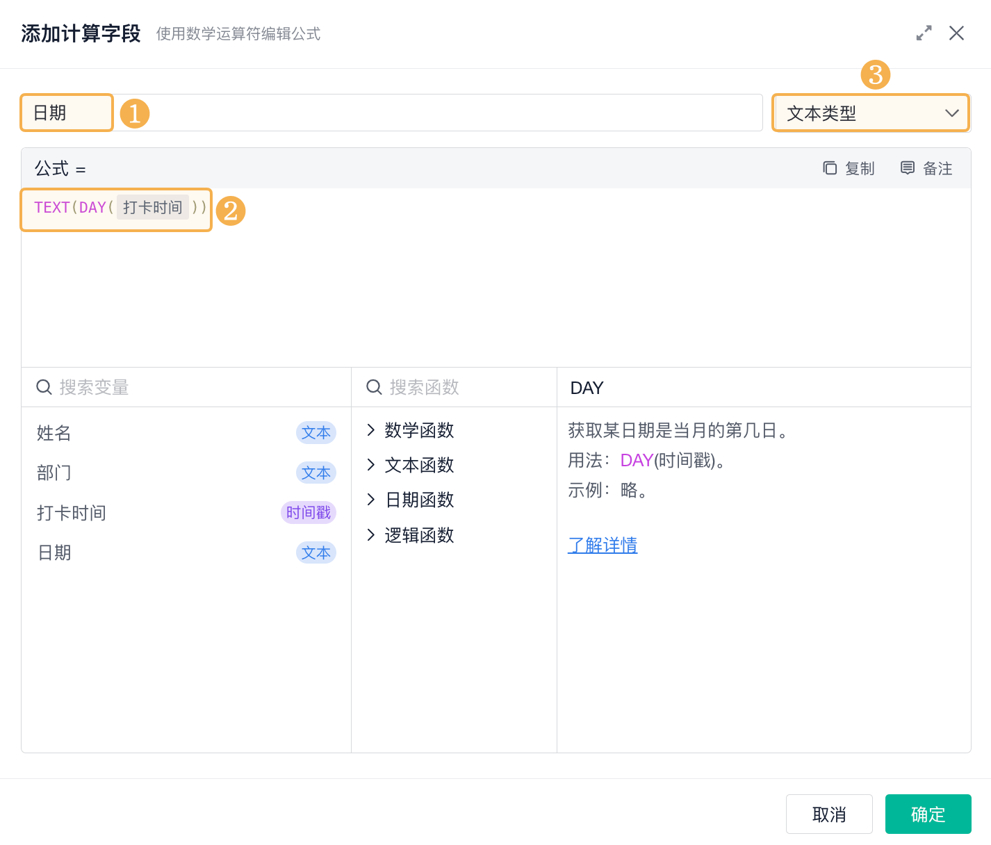Image resolution: width=991 pixels, height=845 pixels.
Task: Click the 文本 tag beside 部门
Action: (316, 473)
